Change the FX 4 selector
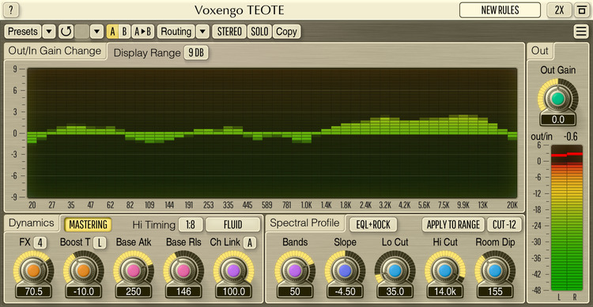The height and width of the screenshot is (307, 593). tap(40, 243)
